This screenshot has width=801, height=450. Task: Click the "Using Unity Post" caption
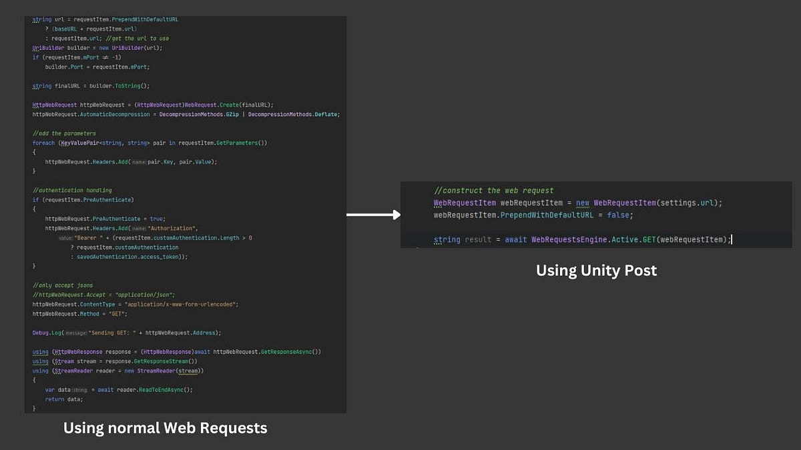[596, 270]
